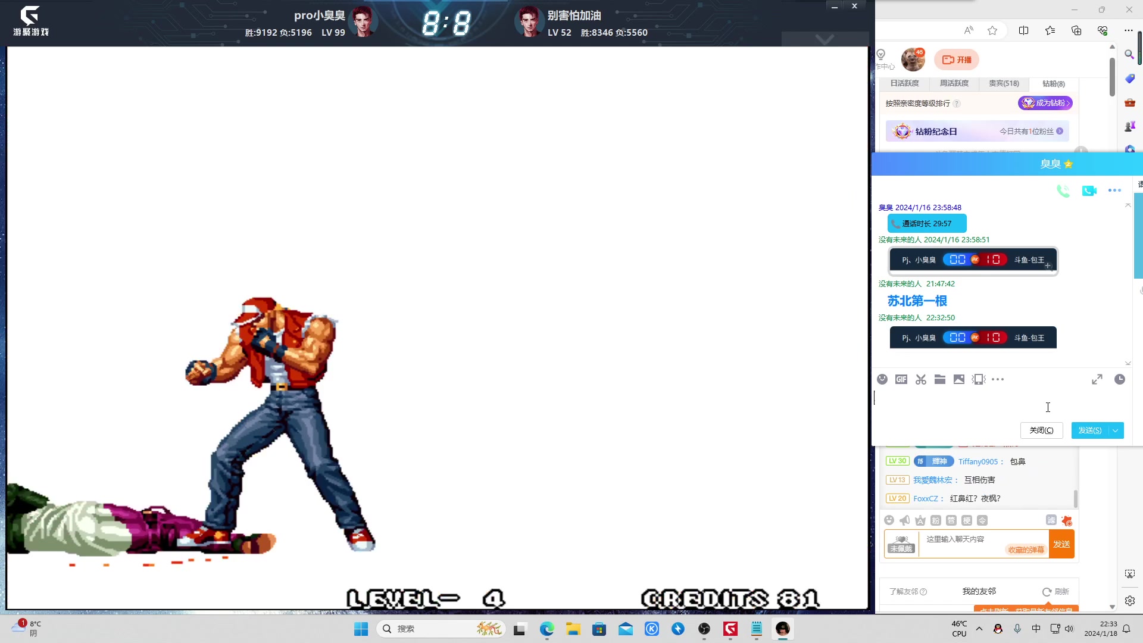
Task: Open the 了解友邻 help link
Action: 908,592
